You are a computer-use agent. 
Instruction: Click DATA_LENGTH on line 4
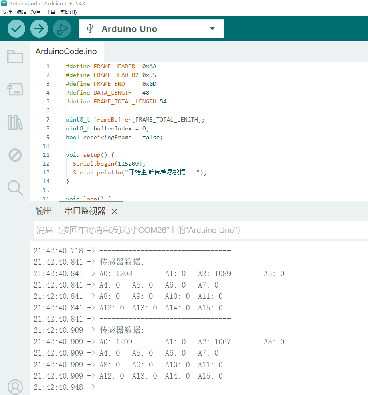(113, 93)
